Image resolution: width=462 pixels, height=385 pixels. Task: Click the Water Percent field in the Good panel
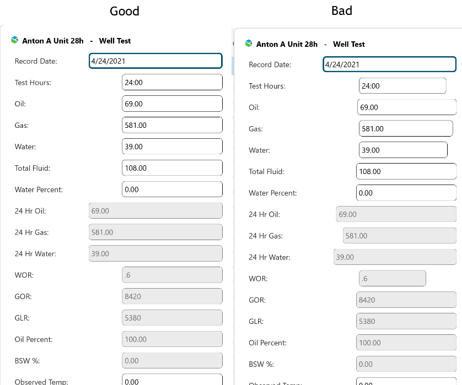(x=172, y=189)
